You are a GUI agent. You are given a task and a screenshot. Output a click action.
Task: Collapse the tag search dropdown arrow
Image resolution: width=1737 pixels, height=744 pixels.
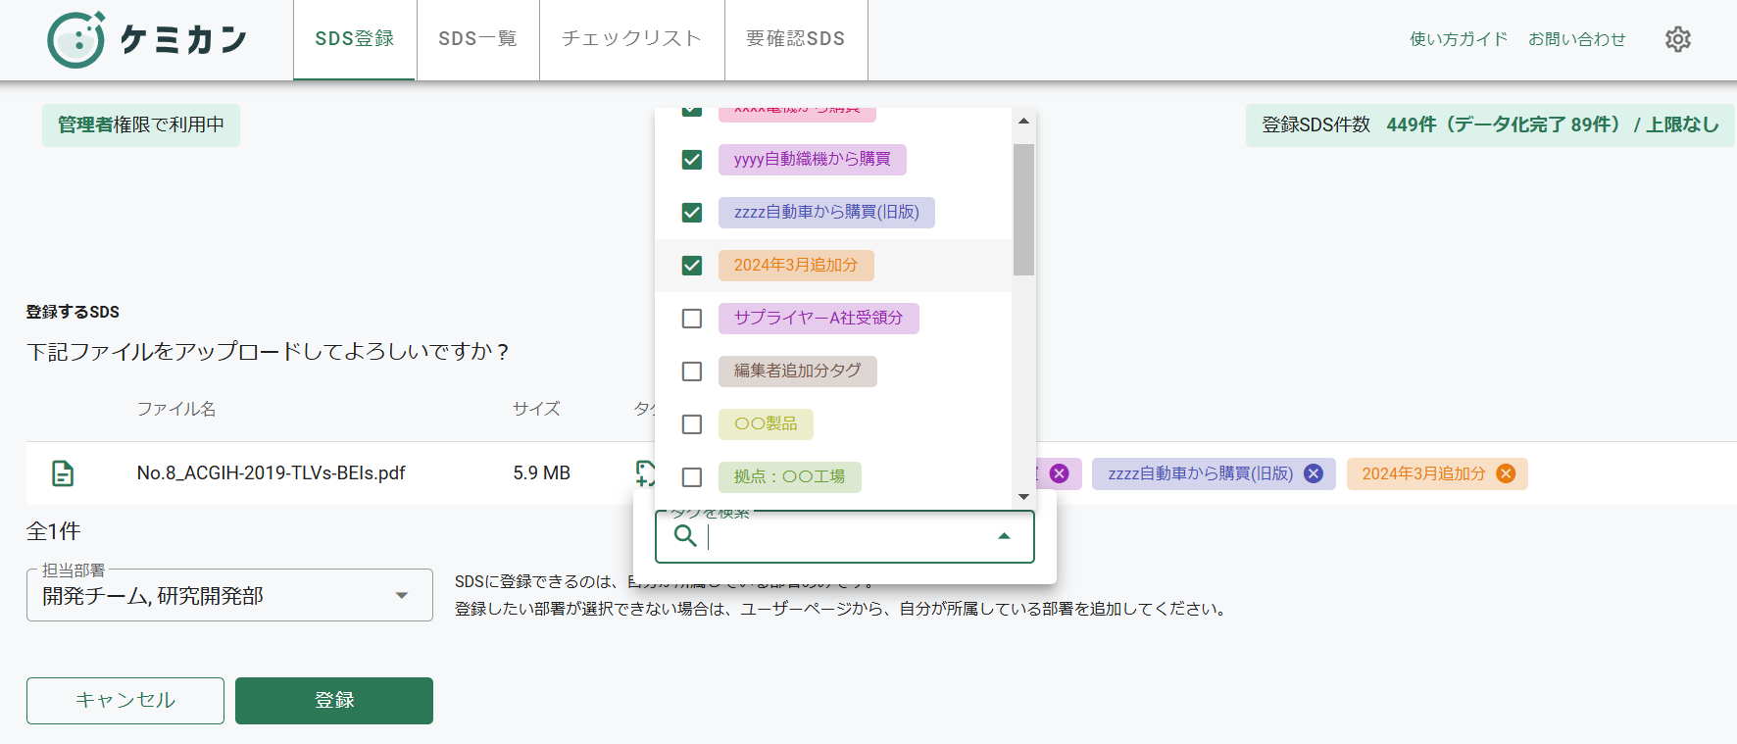(1004, 536)
